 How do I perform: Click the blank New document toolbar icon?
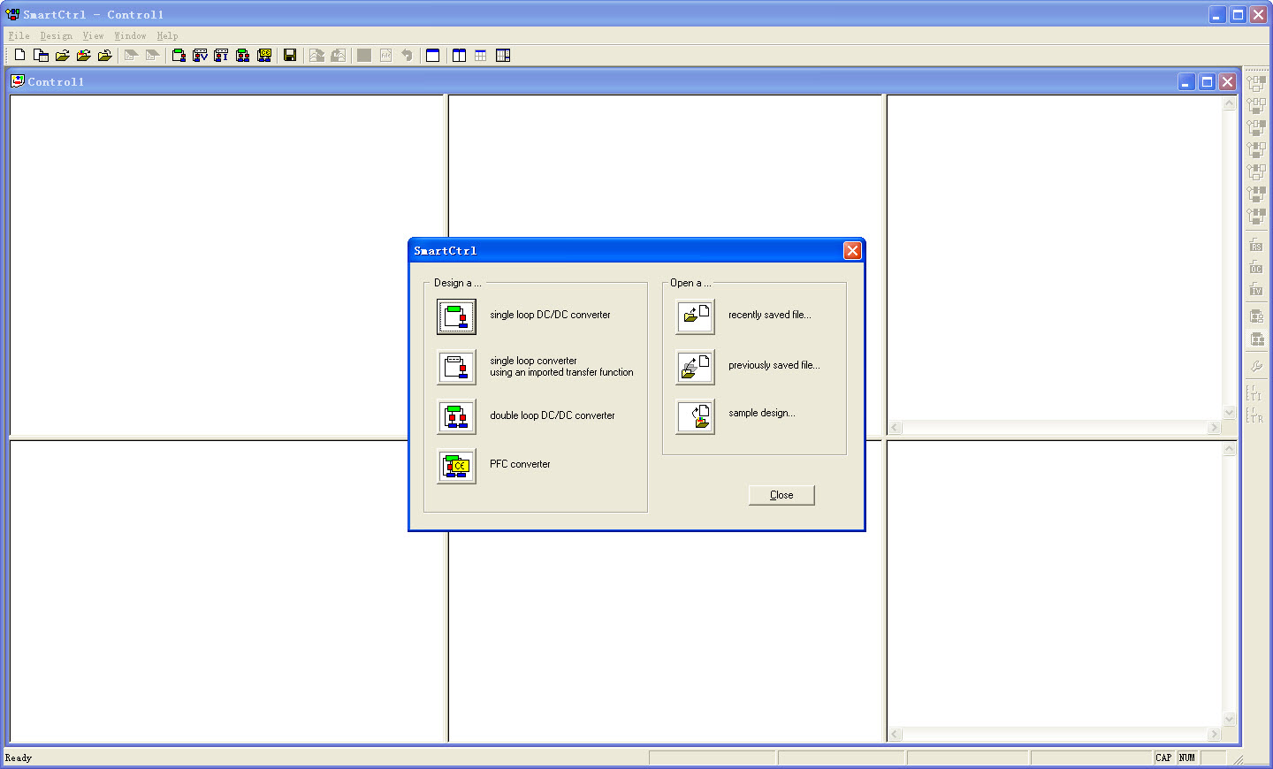click(x=19, y=55)
